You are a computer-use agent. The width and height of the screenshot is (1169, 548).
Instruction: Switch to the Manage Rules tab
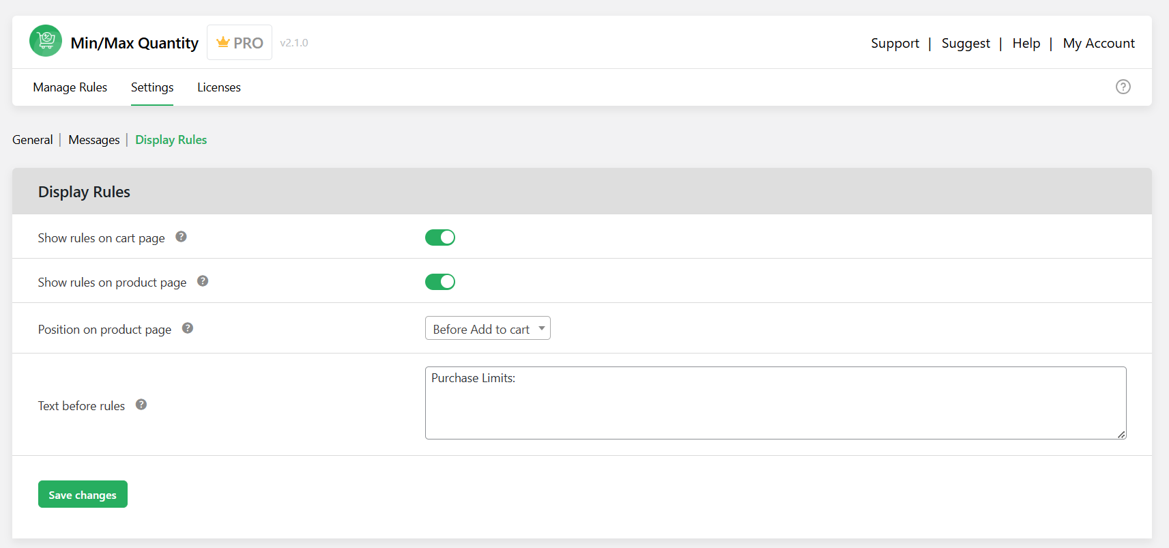(70, 87)
